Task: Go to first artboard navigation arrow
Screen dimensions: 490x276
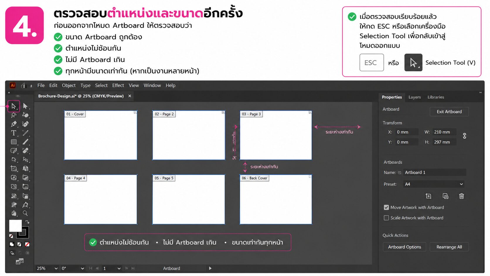Action: [91, 268]
